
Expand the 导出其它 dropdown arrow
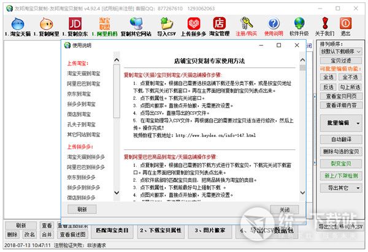pyautogui.click(x=358, y=188)
